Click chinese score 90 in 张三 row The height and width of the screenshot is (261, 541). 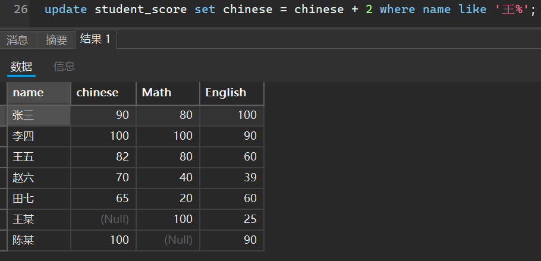(103, 115)
